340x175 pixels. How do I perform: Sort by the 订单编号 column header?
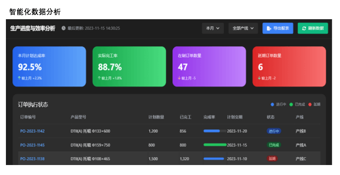(28, 117)
